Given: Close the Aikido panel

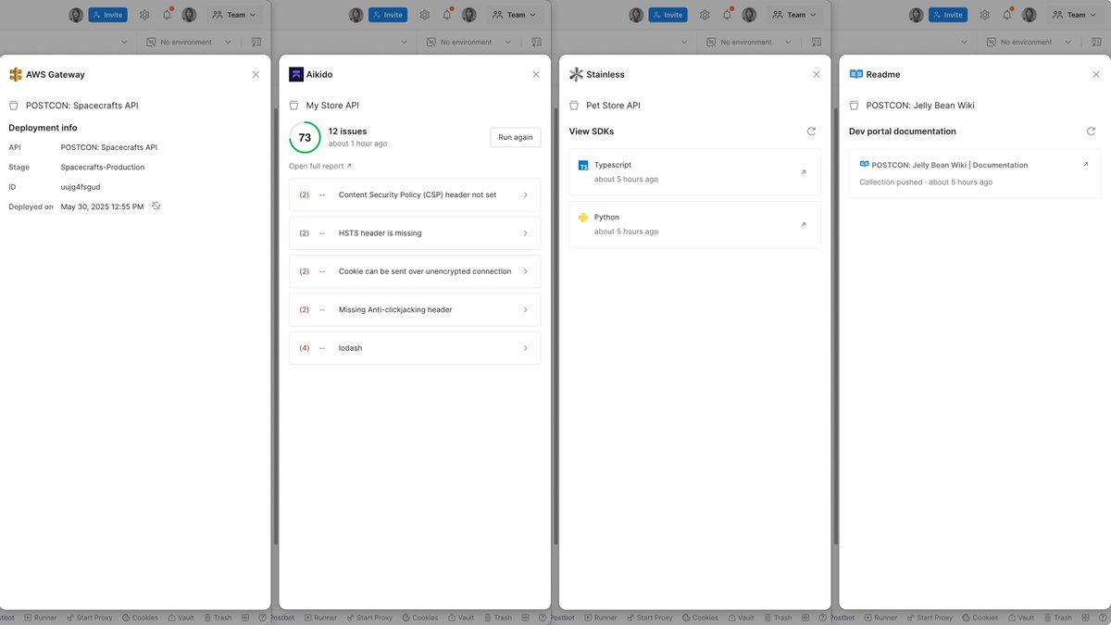Looking at the screenshot, I should pos(535,74).
